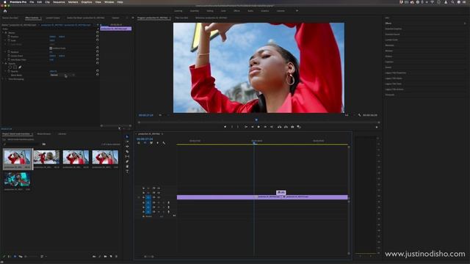The image size is (470, 264).
Task: Open the Markers menu
Action: 73,2
